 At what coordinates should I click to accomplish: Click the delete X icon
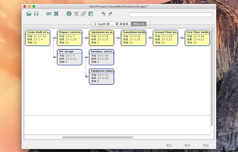pyautogui.click(x=56, y=14)
